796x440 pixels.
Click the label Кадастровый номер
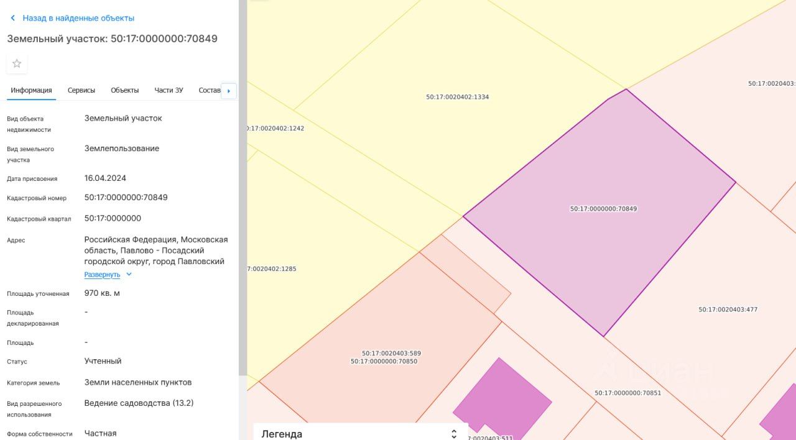(x=37, y=198)
